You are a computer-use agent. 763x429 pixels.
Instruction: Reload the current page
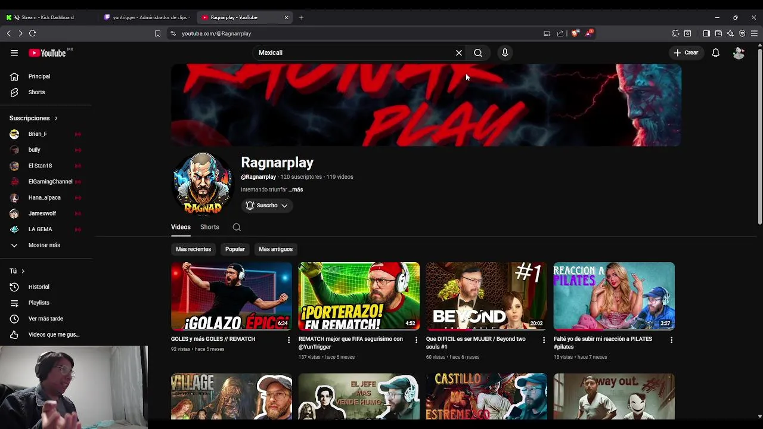[x=33, y=33]
